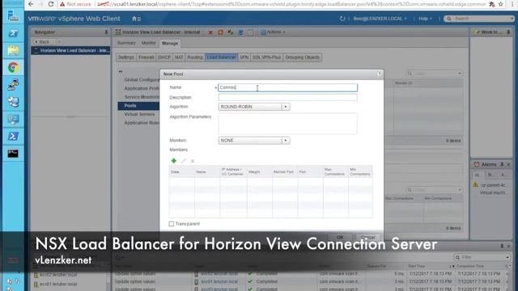Click the green icon in edge toolbar
This screenshot has height=291, width=518.
tap(230, 32)
